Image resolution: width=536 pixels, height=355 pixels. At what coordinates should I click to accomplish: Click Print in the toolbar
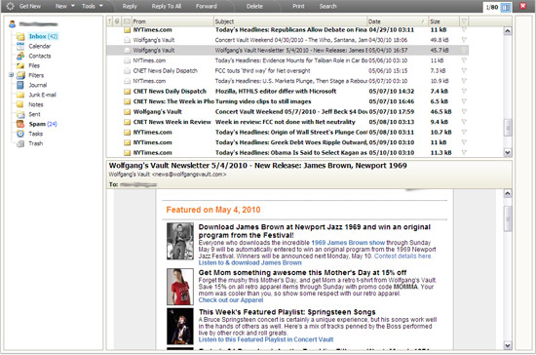[x=298, y=6]
